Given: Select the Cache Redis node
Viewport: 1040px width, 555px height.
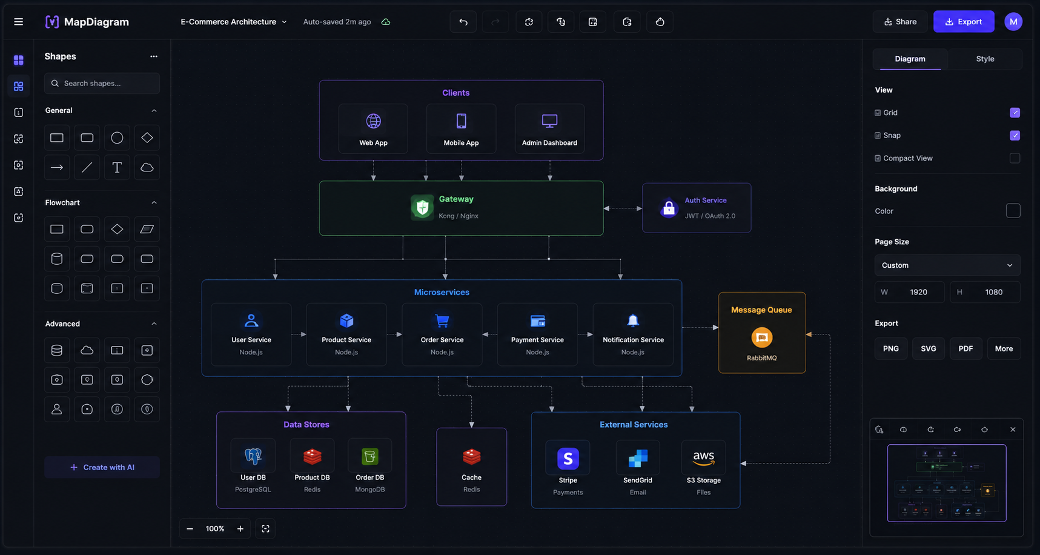Looking at the screenshot, I should click(x=472, y=467).
